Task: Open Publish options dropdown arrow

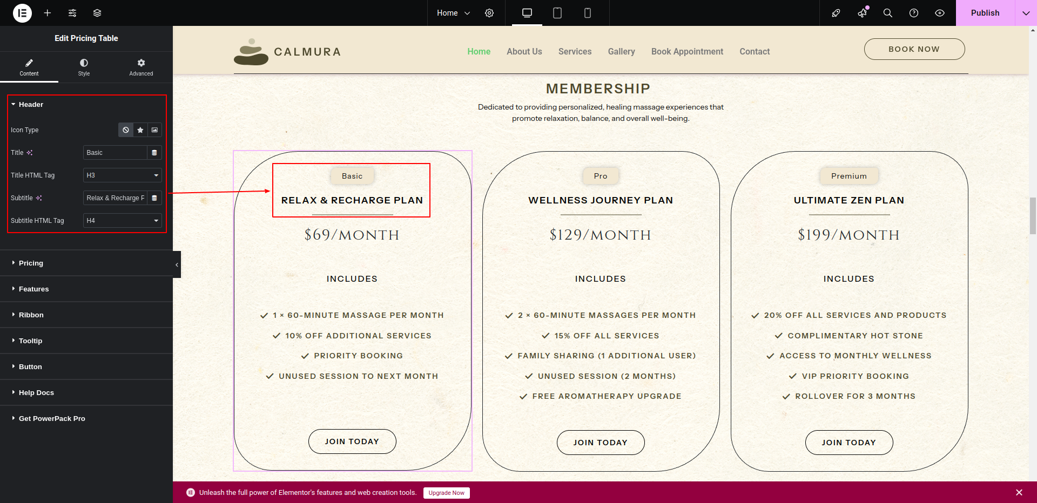Action: tap(1026, 13)
